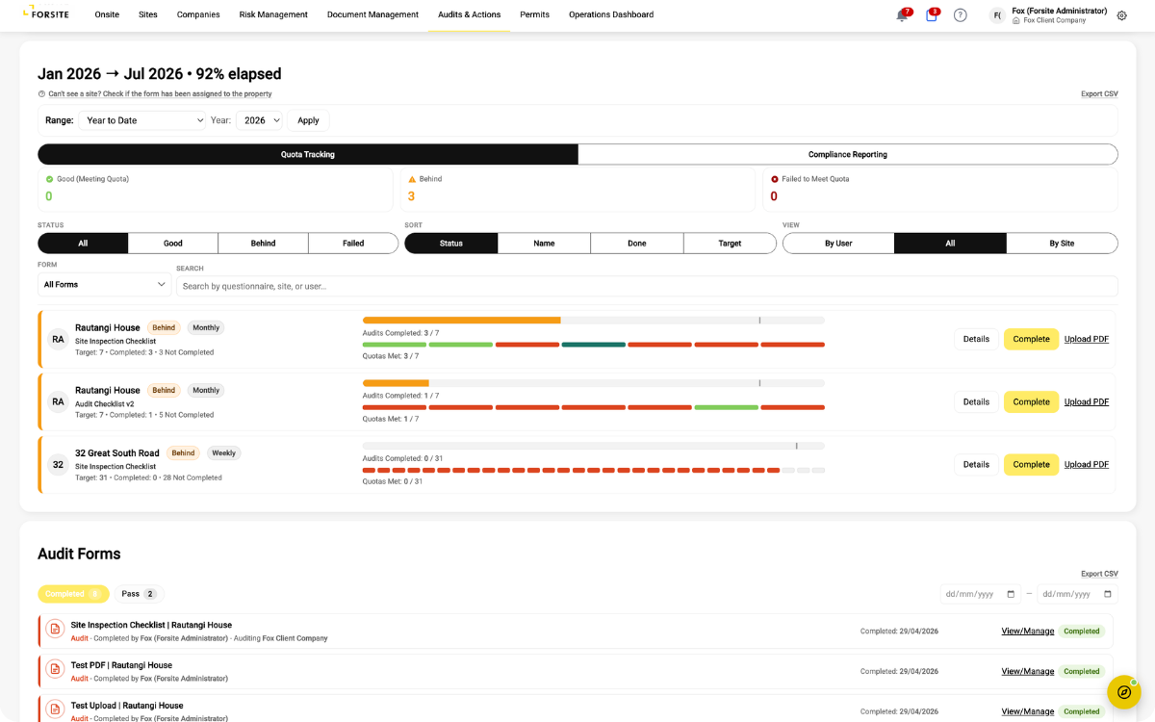
Task: Open the Document Management menu
Action: pyautogui.click(x=372, y=14)
